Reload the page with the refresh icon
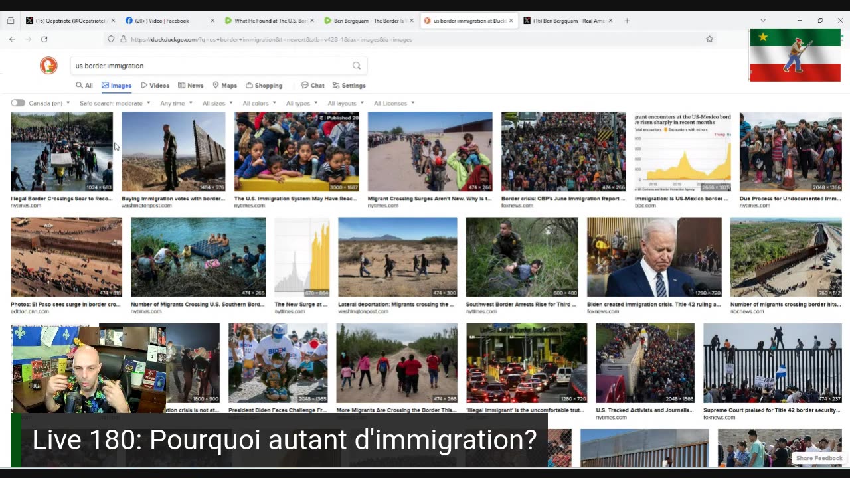 click(44, 39)
